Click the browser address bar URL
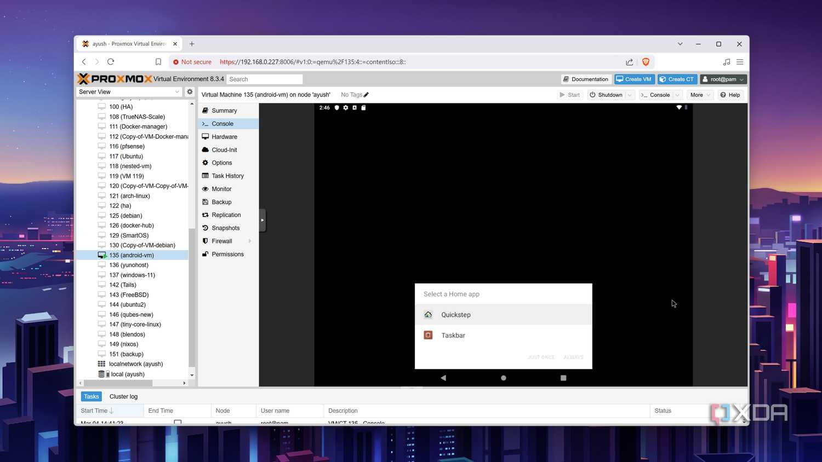Screen dimensions: 822x462 pos(312,62)
